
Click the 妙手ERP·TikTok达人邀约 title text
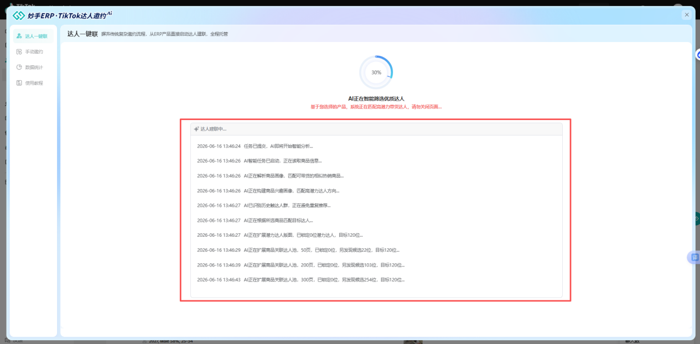coord(70,15)
